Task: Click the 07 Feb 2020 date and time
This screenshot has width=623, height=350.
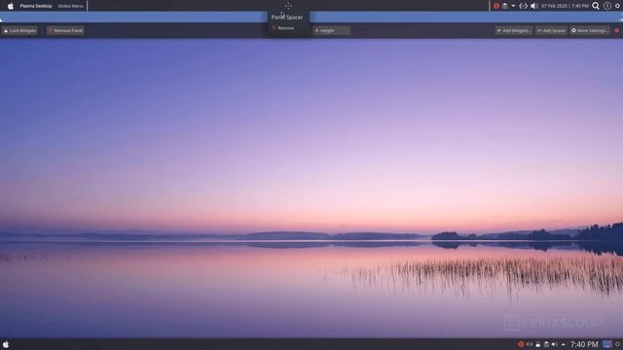Action: (x=565, y=6)
